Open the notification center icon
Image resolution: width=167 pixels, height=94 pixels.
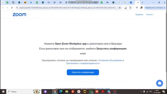click(164, 92)
